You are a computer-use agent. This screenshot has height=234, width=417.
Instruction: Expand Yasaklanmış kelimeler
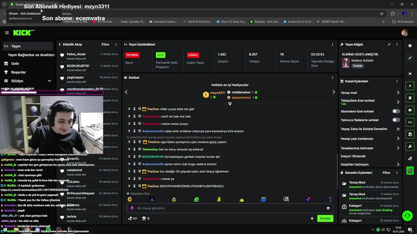point(398,148)
